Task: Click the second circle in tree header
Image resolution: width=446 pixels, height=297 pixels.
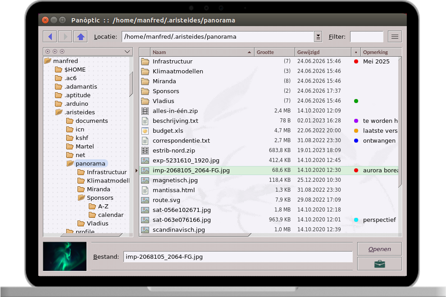Action: (x=55, y=51)
